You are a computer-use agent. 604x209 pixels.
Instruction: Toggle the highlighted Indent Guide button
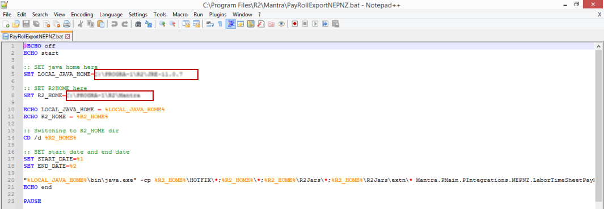click(x=230, y=24)
